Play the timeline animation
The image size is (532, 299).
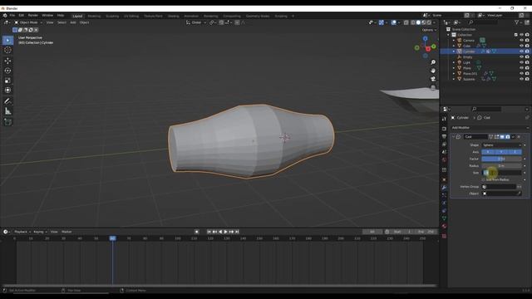point(226,232)
